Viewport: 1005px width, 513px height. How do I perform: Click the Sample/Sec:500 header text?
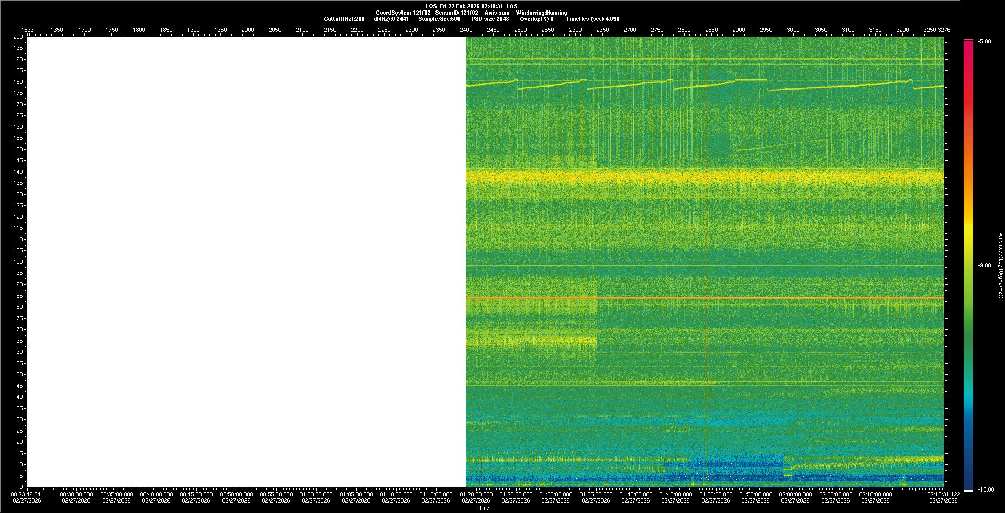point(439,19)
